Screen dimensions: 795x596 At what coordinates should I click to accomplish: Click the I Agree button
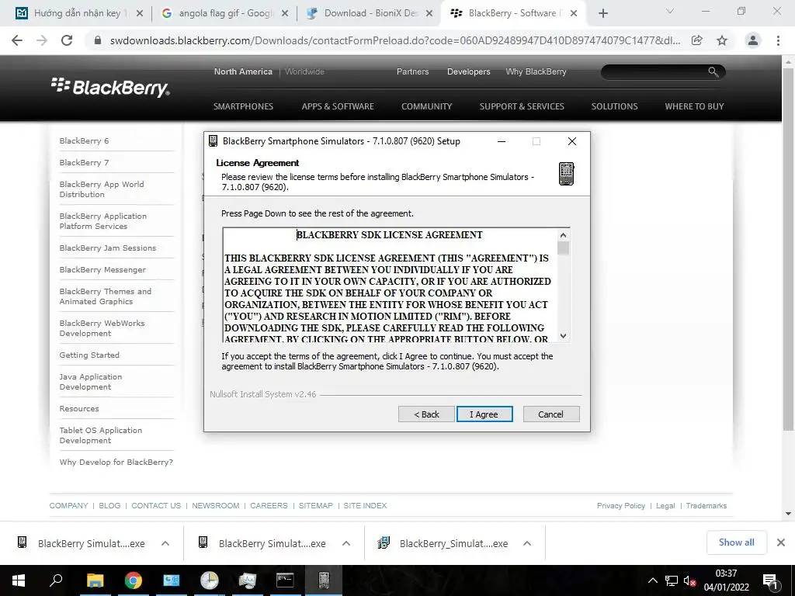484,414
